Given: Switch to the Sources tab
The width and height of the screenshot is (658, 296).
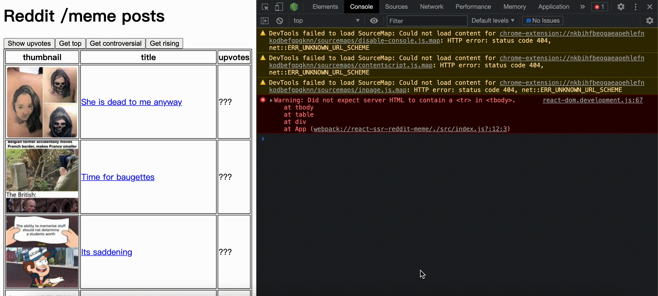Looking at the screenshot, I should 396,7.
